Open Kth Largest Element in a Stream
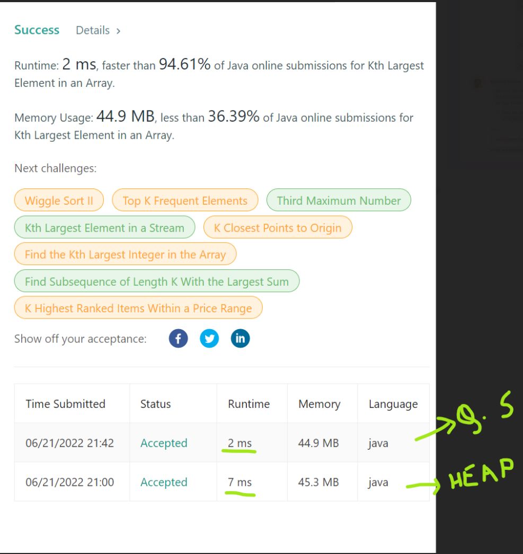 [105, 228]
